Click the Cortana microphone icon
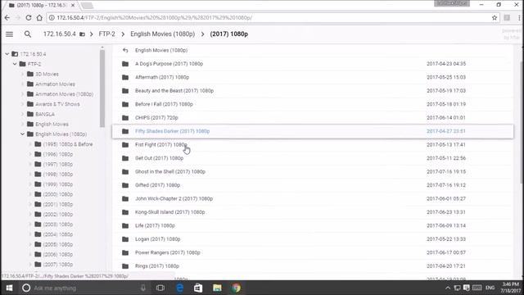 click(x=143, y=288)
